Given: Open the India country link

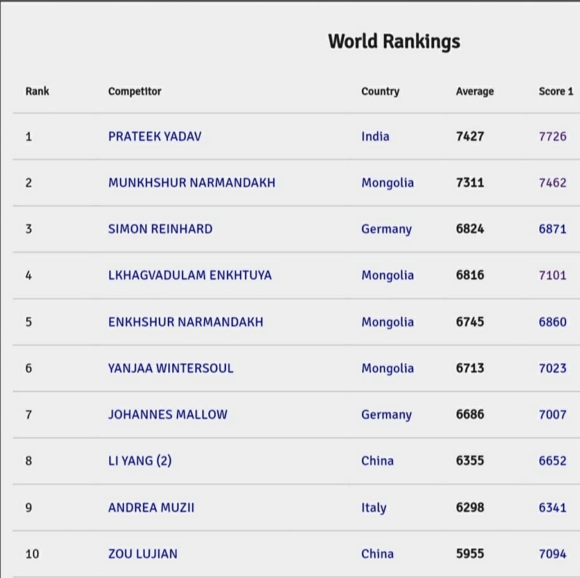Looking at the screenshot, I should coord(375,136).
